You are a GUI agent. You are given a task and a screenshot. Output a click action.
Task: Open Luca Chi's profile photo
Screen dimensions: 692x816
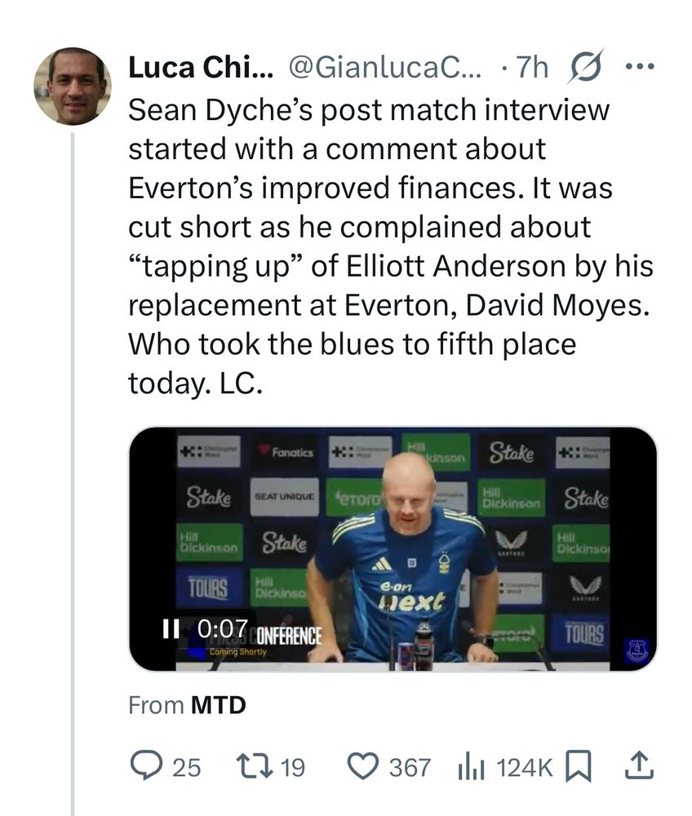72,86
